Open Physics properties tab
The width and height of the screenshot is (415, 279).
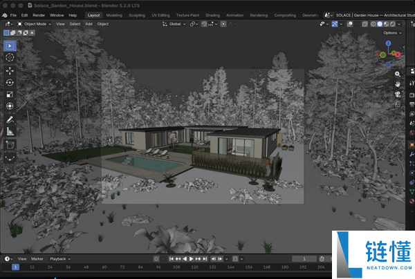tap(412, 173)
